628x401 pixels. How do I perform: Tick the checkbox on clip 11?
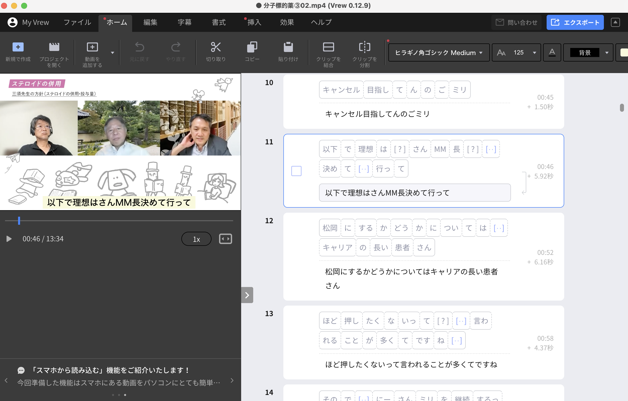pos(296,171)
